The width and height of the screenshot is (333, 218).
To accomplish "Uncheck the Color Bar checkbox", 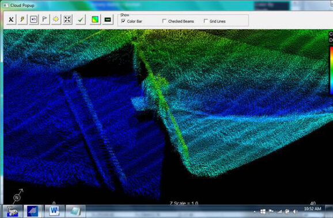I will click(123, 21).
